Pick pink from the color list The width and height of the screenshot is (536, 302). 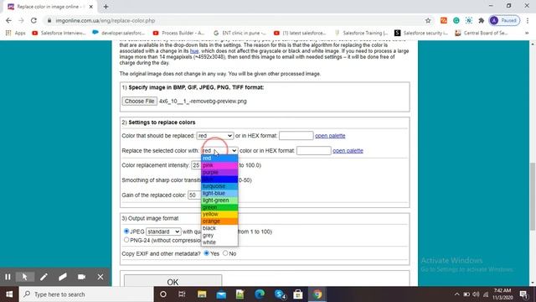point(219,165)
